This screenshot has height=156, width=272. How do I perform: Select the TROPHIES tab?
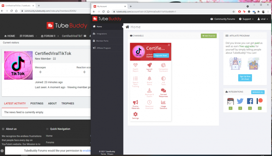68,104
